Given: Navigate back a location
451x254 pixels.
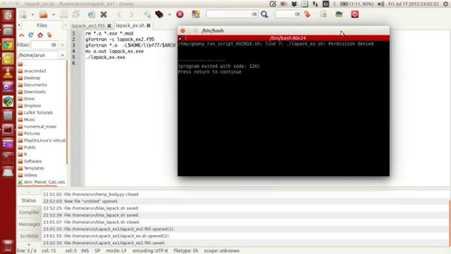Looking at the screenshot, I should pyautogui.click(x=119, y=14).
